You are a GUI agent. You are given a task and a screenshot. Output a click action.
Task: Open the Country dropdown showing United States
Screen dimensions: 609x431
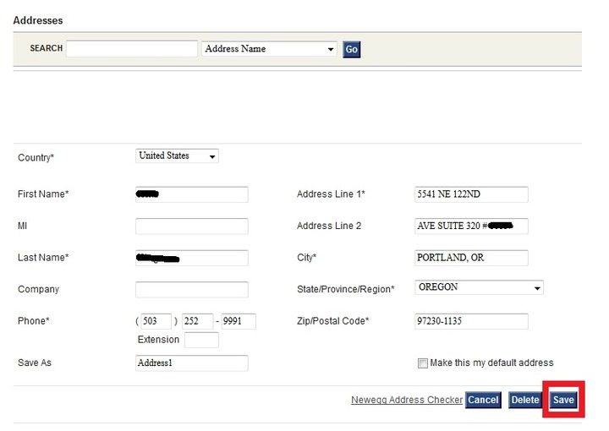coord(177,156)
